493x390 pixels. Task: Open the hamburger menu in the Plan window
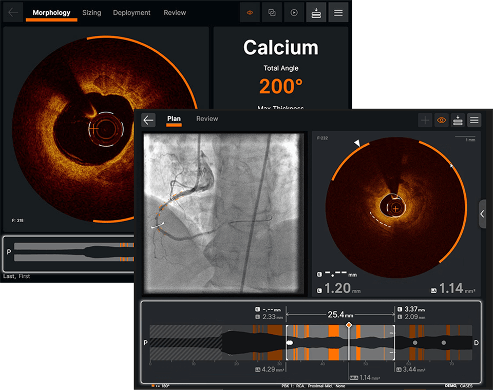474,120
